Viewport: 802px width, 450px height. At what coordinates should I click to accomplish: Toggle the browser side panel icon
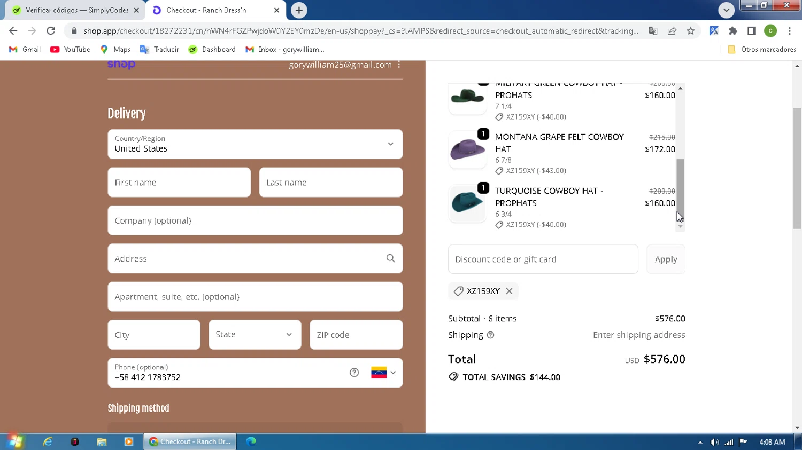(752, 31)
